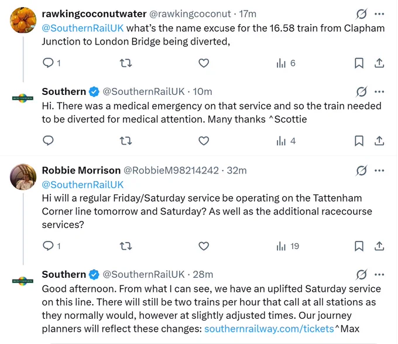Bookmark Robbie Morrison's Tattenham Corner tweet

359,246
